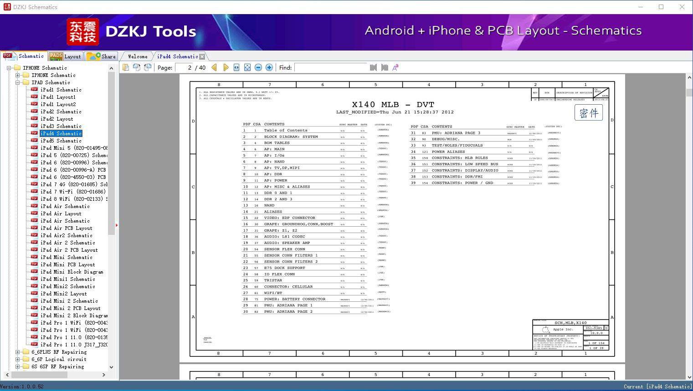Image resolution: width=693 pixels, height=391 pixels.
Task: Click the page number input field
Action: coord(184,67)
